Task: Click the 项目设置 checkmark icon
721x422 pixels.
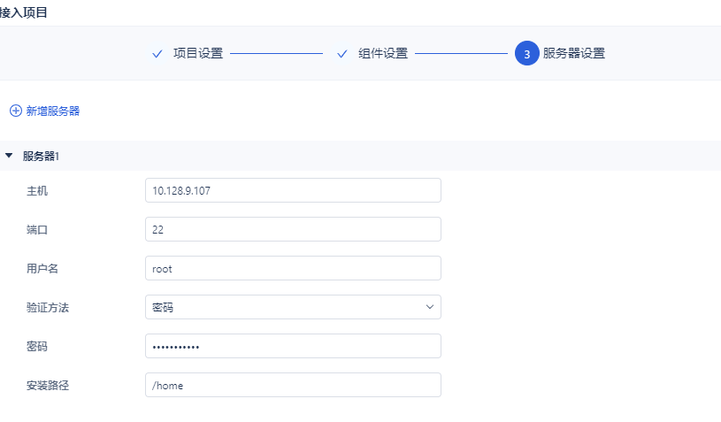Action: click(157, 54)
